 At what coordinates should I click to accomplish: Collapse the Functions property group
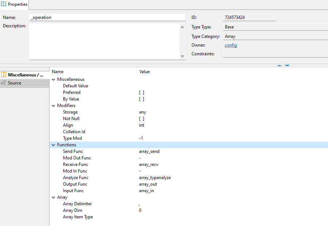(x=54, y=145)
